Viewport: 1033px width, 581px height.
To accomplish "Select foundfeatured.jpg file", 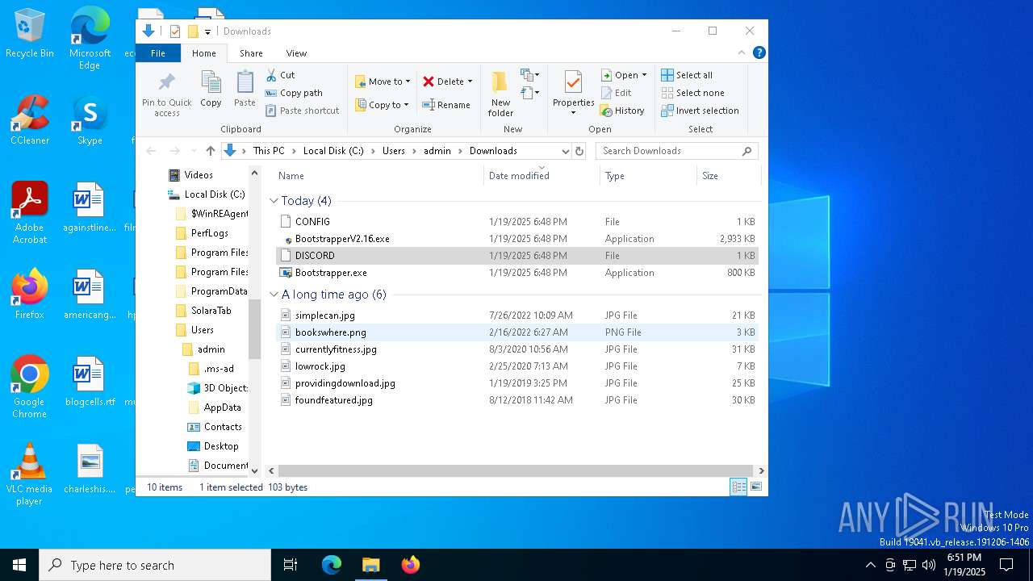I will [516, 400].
